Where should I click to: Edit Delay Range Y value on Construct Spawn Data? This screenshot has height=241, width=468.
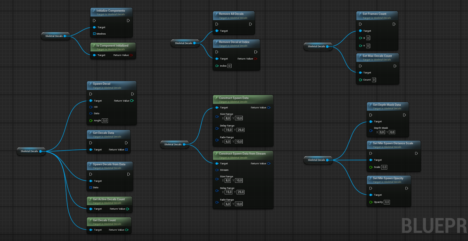(x=240, y=130)
